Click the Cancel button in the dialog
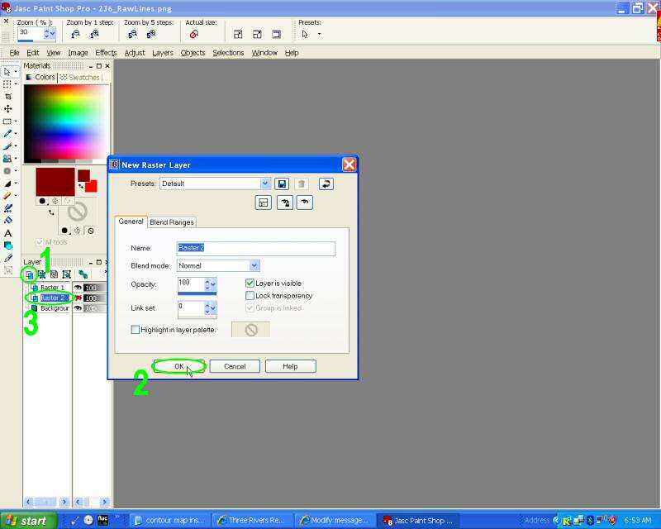 point(235,366)
